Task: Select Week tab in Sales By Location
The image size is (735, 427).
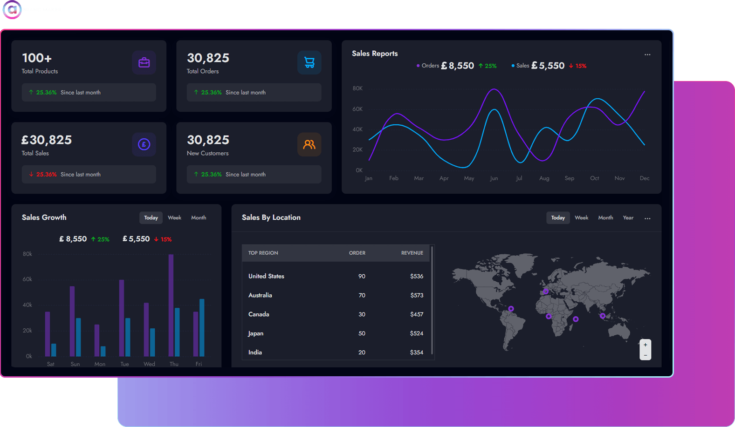Action: pos(582,217)
